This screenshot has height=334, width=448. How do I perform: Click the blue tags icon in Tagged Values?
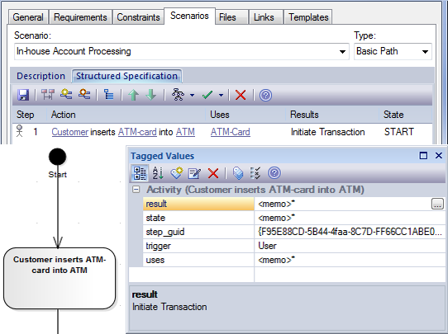click(x=238, y=173)
